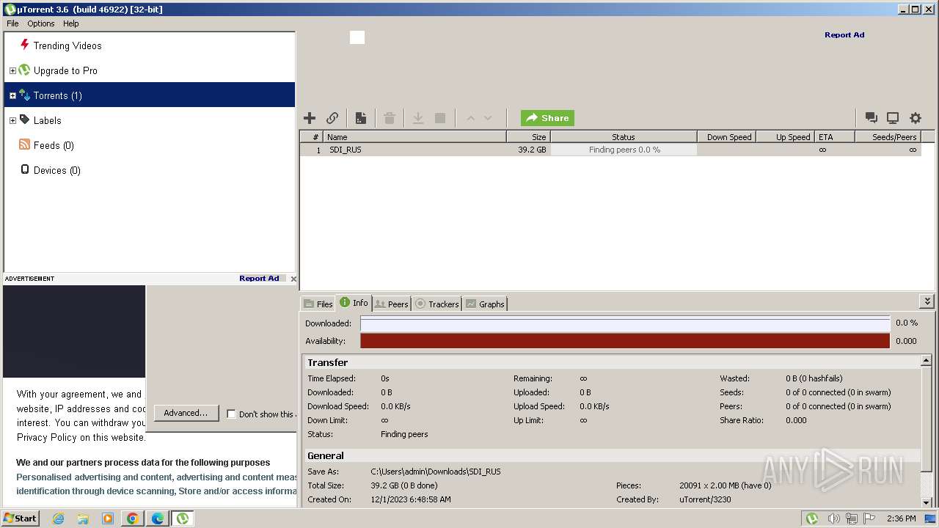
Task: Select Devices (0) in the sidebar
Action: [57, 170]
